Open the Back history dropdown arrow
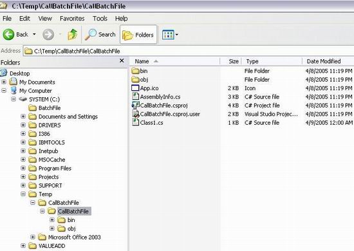This screenshot has height=251, width=354. pyautogui.click(x=34, y=34)
